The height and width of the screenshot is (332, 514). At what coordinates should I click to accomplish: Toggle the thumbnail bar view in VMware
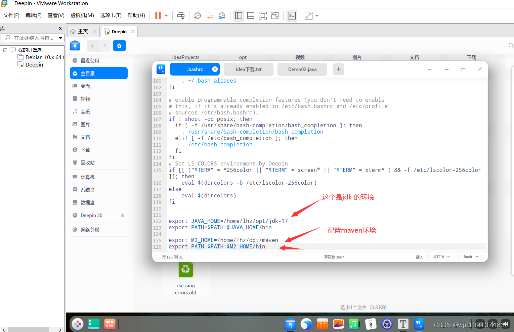251,16
